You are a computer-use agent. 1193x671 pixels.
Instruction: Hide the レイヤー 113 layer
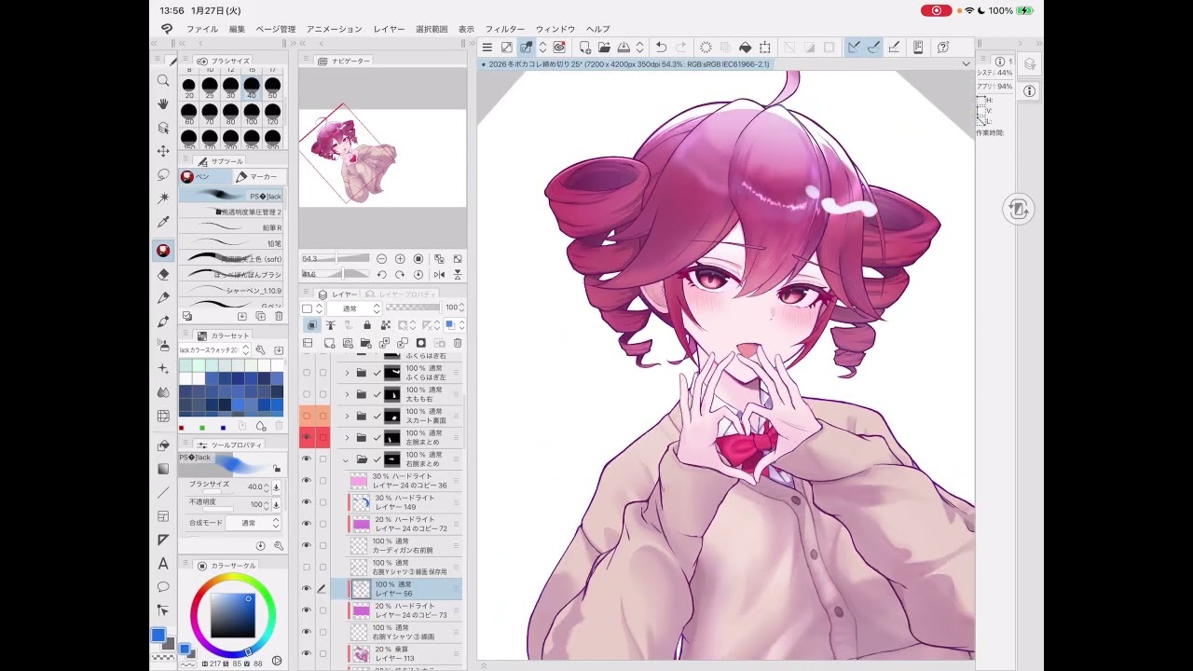coord(306,653)
